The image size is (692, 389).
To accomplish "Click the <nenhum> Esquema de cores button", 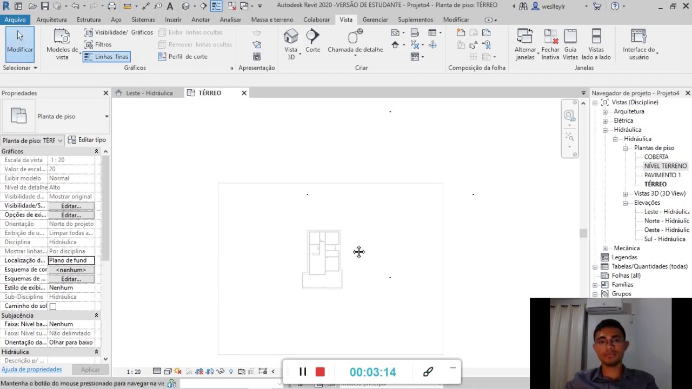I will click(71, 270).
